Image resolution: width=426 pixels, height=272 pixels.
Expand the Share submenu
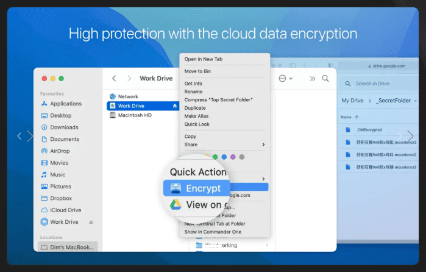click(224, 145)
